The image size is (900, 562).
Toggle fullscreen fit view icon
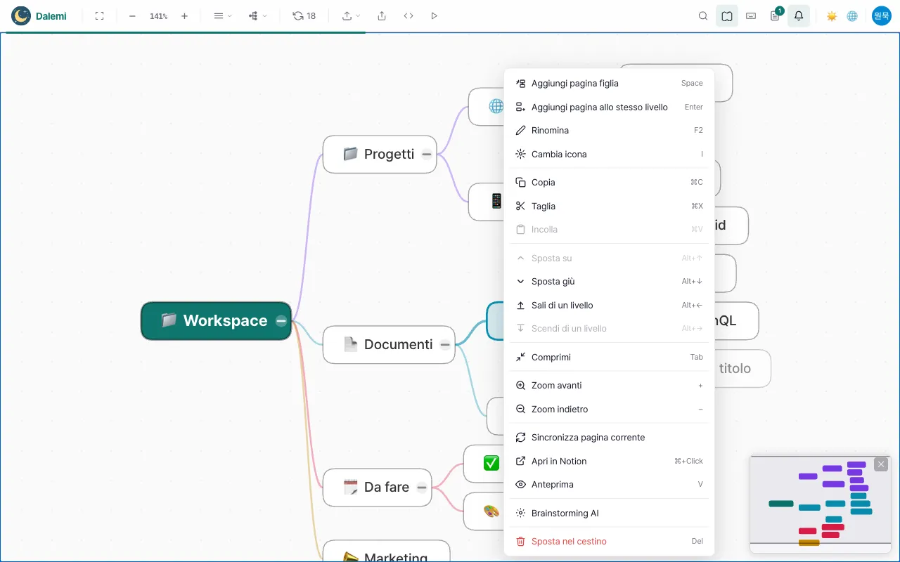coord(99,15)
